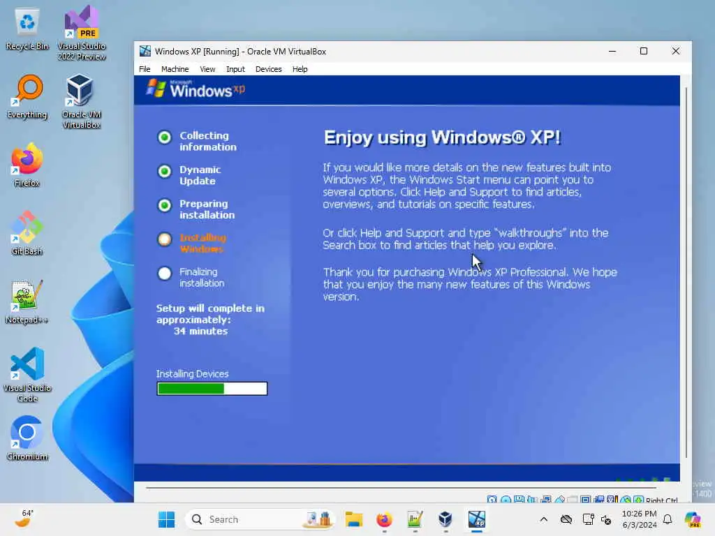Image resolution: width=715 pixels, height=536 pixels.
Task: Select the Collecting information step indicator
Action: click(x=165, y=137)
